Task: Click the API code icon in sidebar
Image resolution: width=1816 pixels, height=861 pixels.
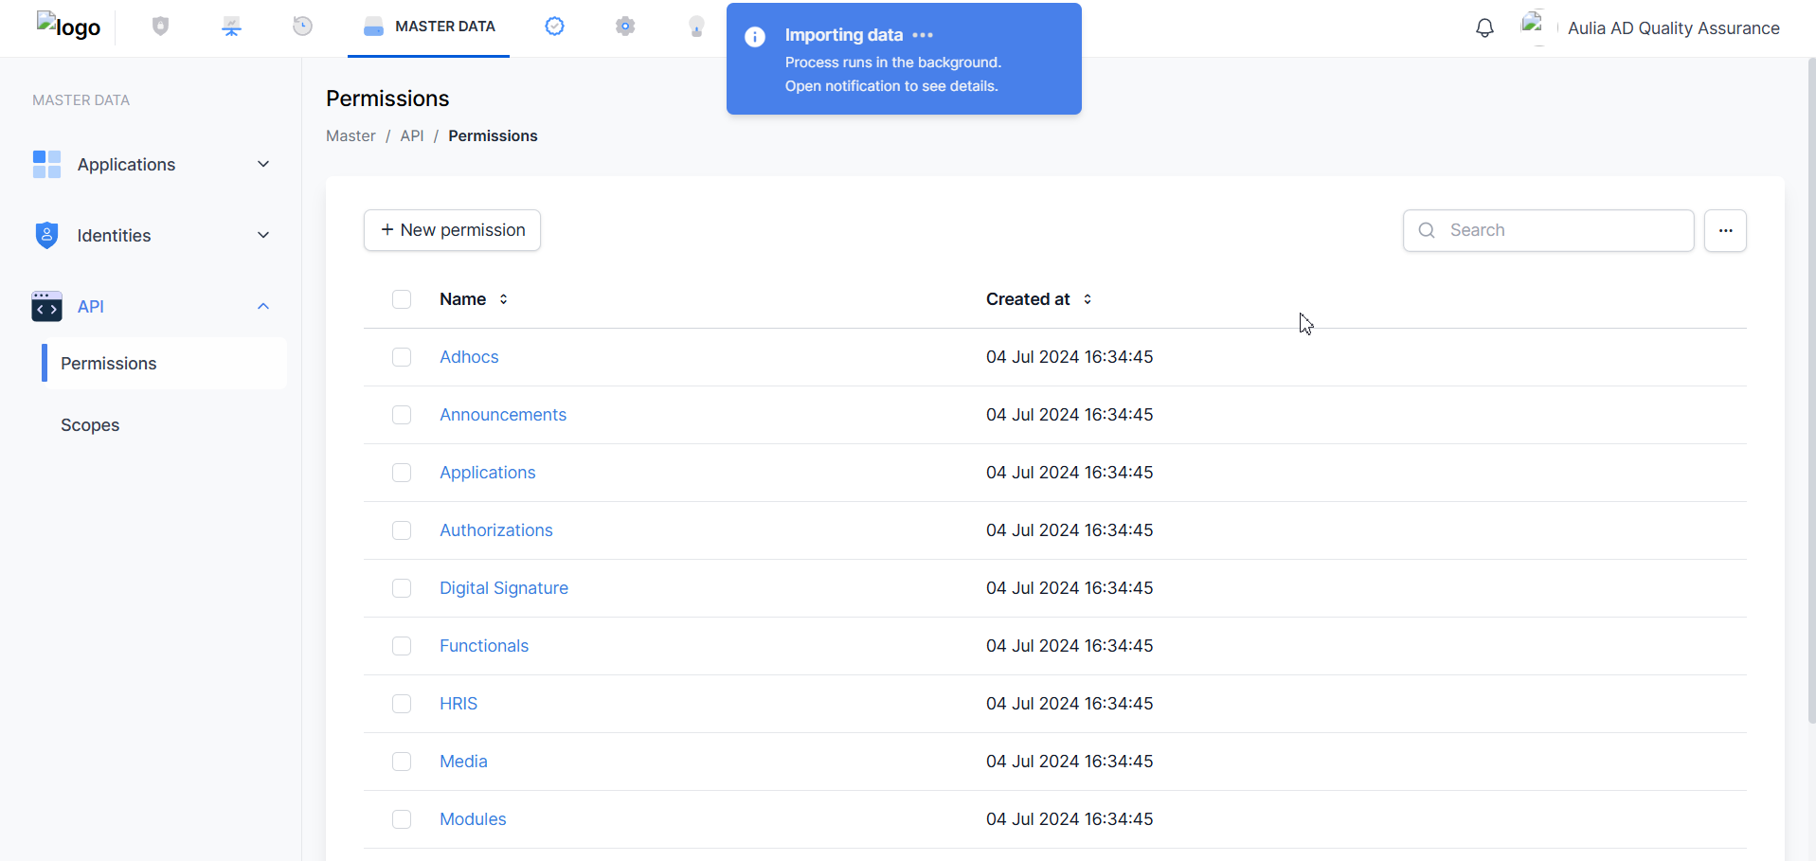Action: tap(46, 306)
